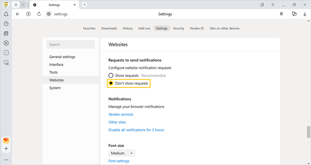Switch to the Security tab

178,28
